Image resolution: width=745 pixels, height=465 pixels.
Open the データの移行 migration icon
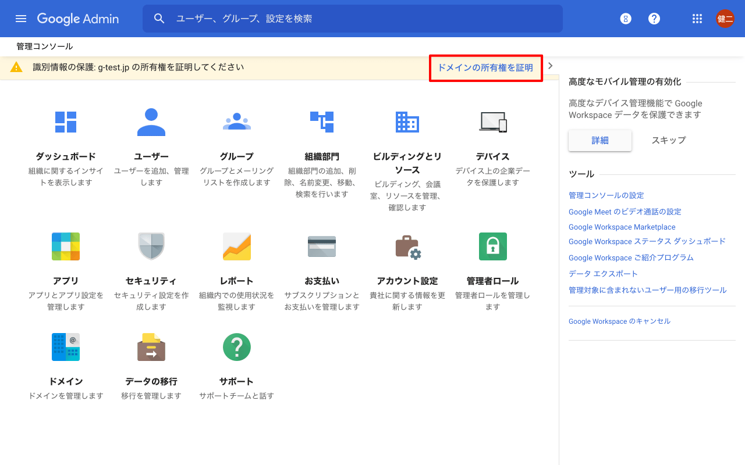click(x=151, y=347)
